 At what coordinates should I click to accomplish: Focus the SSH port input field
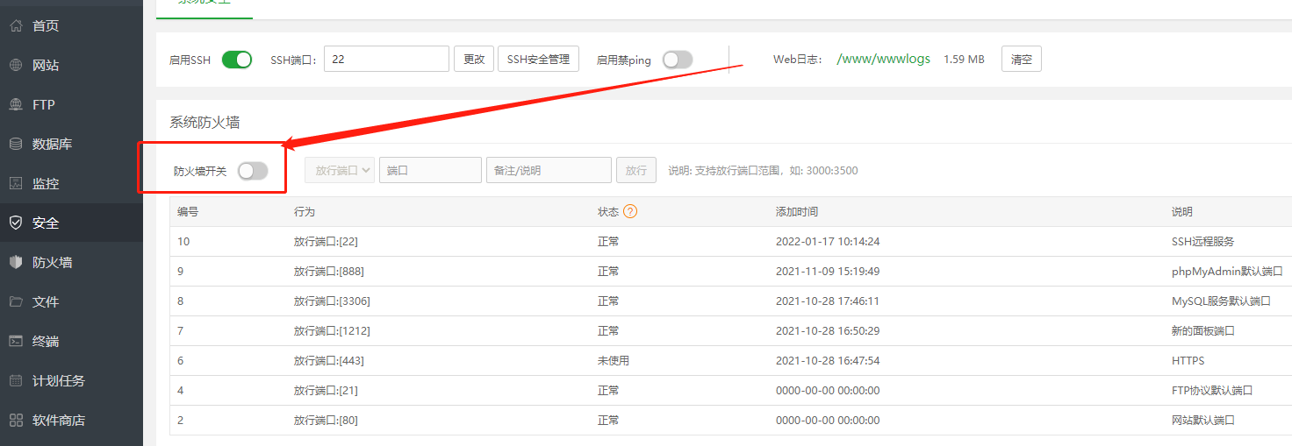tap(386, 59)
